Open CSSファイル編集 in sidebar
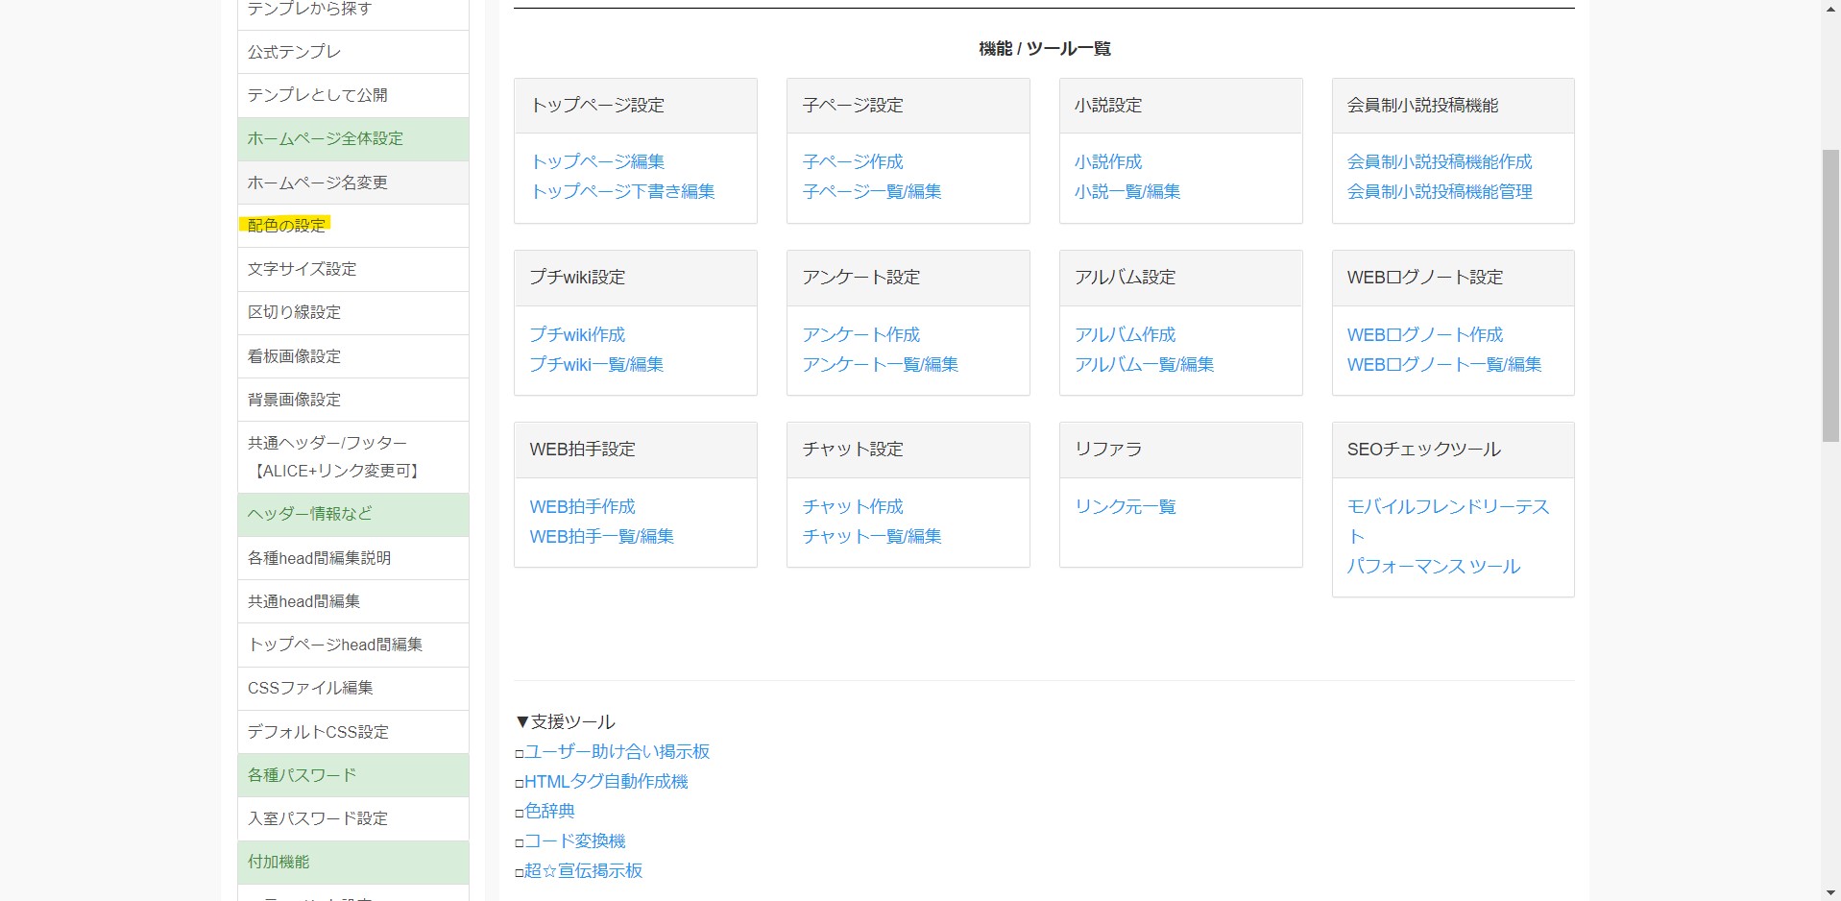This screenshot has height=901, width=1841. pyautogui.click(x=310, y=688)
